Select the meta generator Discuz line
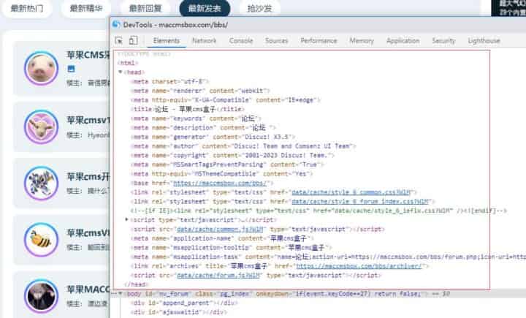526x318 pixels. tap(213, 137)
